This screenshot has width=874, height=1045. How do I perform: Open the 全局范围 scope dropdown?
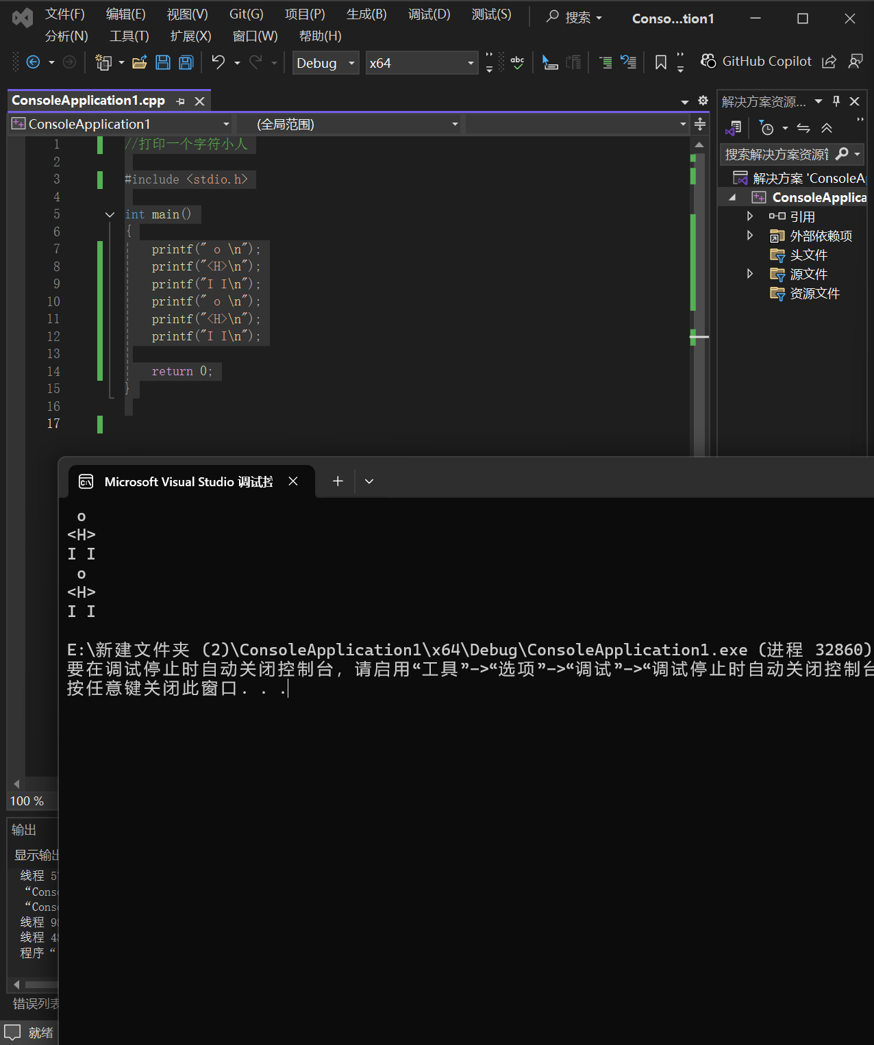(x=350, y=124)
